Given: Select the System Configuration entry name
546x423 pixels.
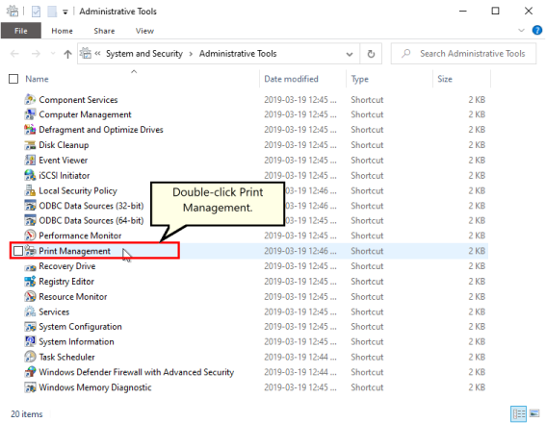Looking at the screenshot, I should pyautogui.click(x=80, y=327).
